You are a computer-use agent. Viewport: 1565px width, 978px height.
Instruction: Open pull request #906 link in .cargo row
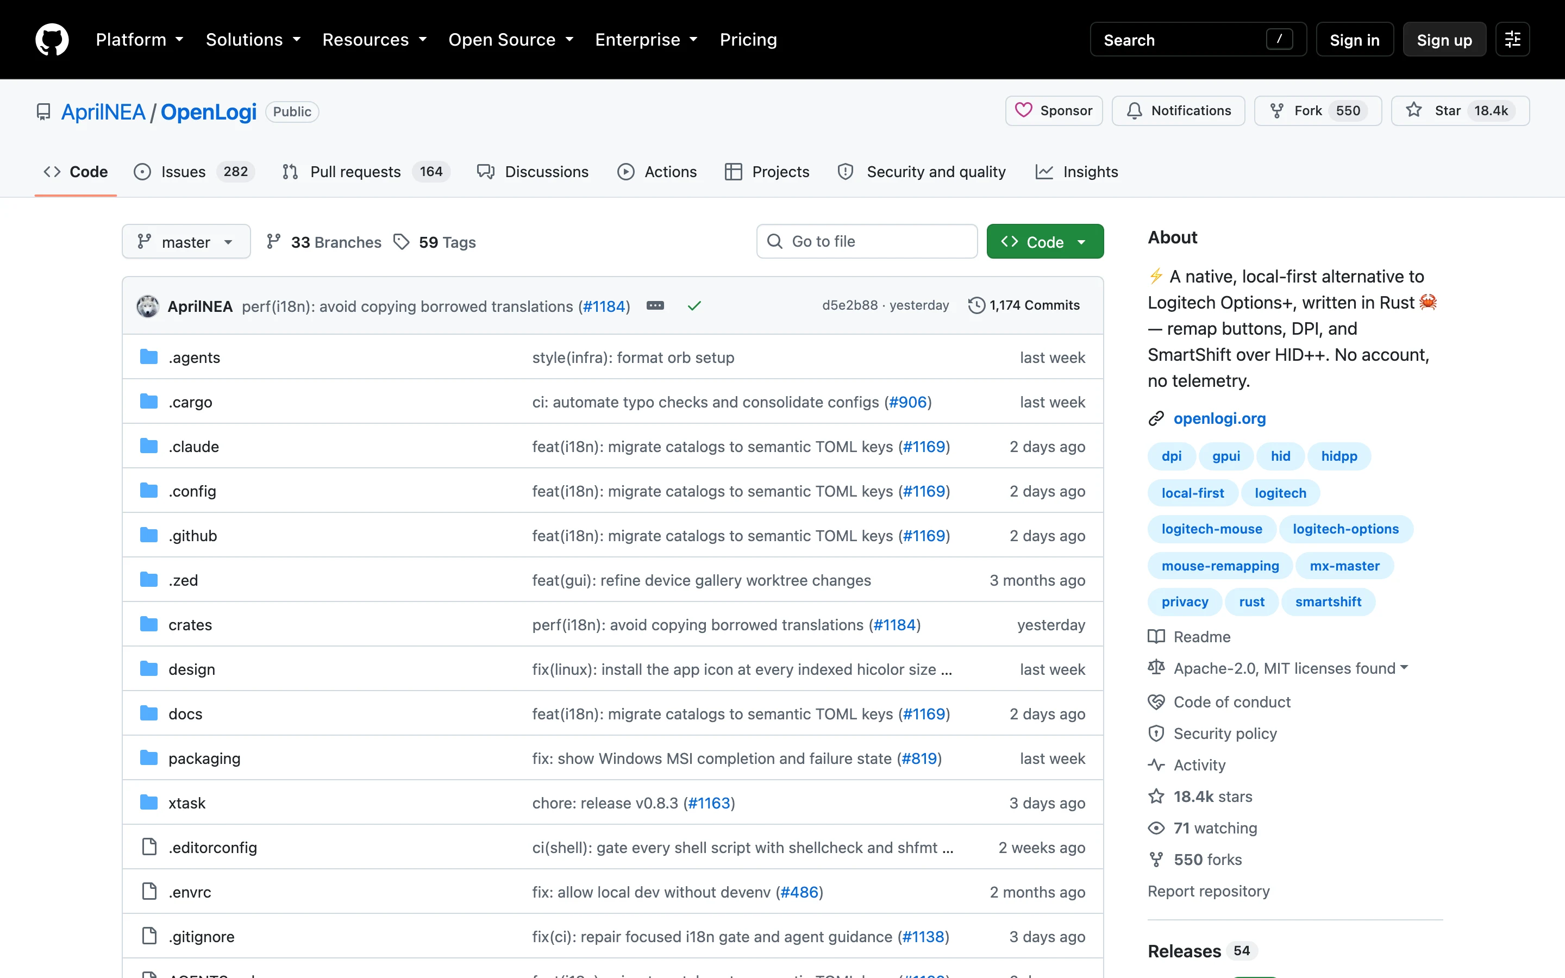(908, 402)
